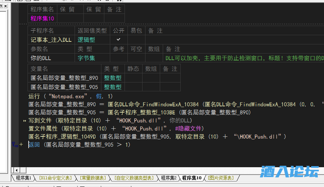Viewport: 324px width, 187px height.
Task: Open the [Dll命令定义表] tab
Action: click(55, 178)
